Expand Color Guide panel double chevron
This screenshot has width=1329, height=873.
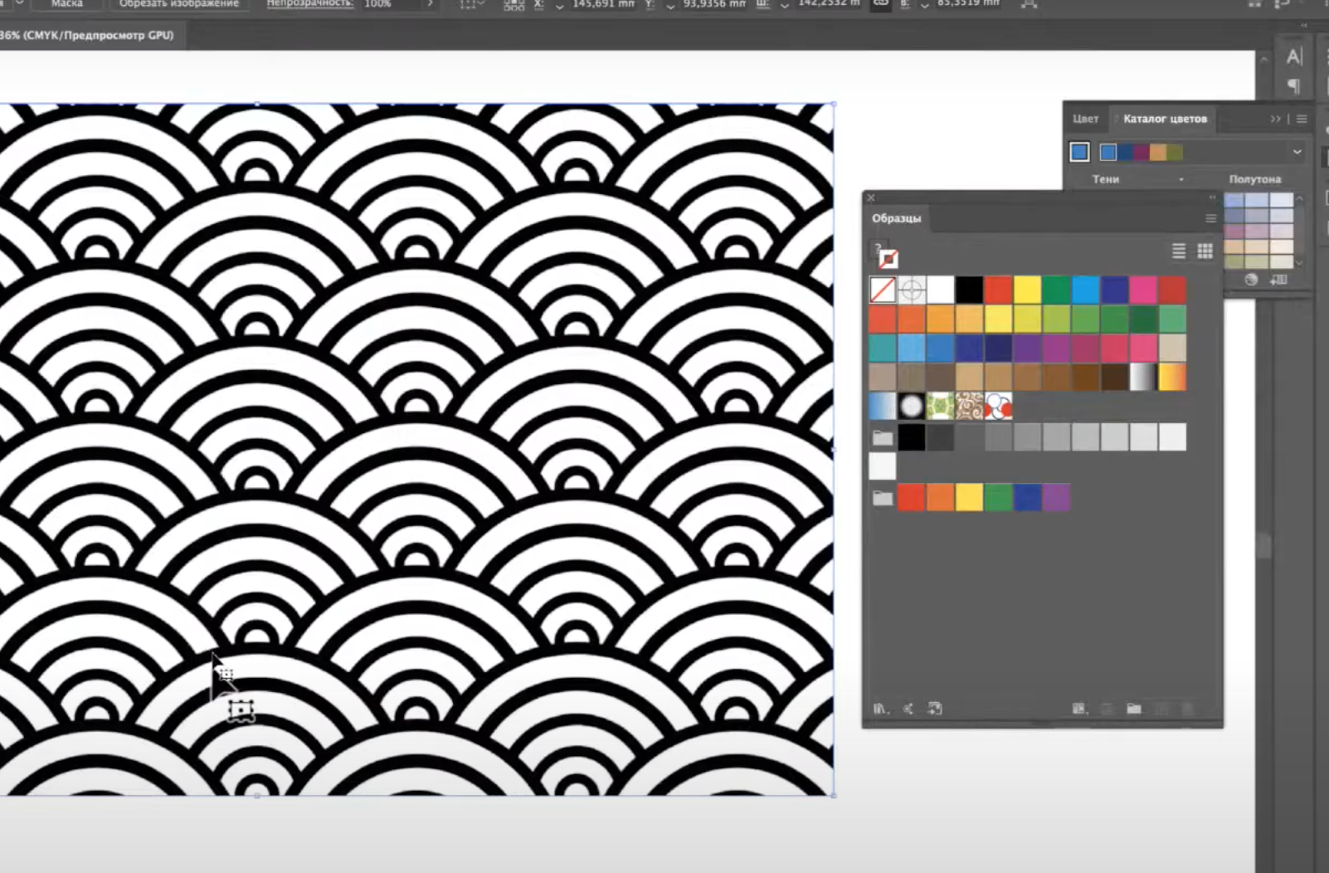[x=1275, y=119]
